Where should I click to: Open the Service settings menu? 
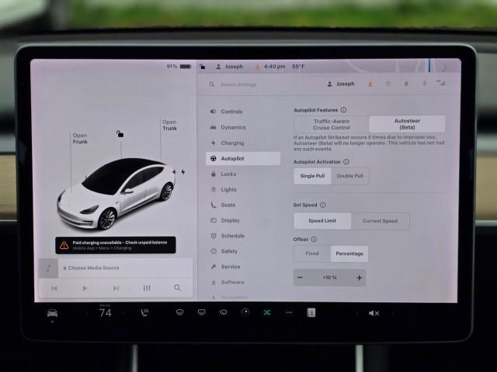coord(243,267)
